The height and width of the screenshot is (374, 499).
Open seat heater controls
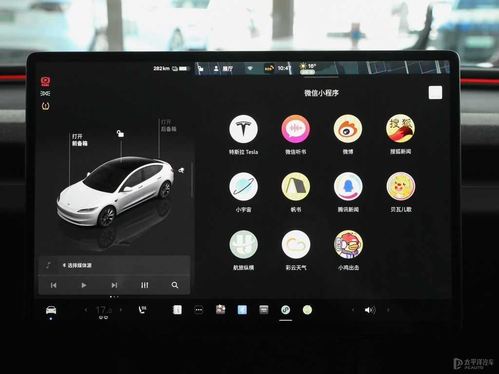click(x=143, y=309)
